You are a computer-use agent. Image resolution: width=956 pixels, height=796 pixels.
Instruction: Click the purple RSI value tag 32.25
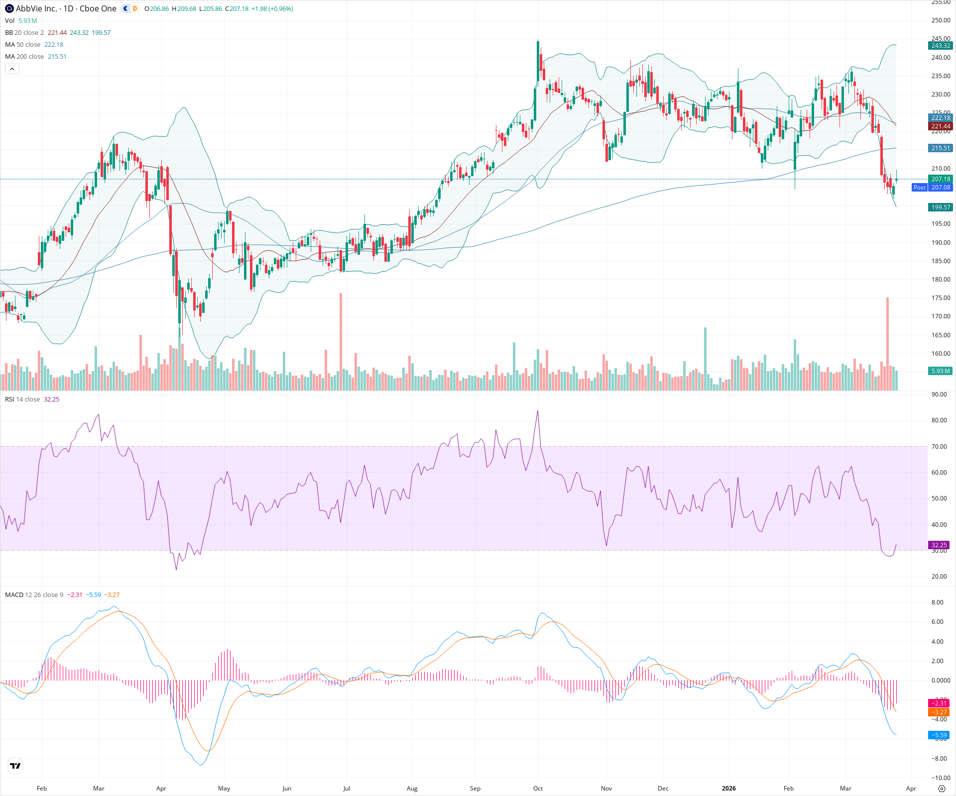coord(939,545)
